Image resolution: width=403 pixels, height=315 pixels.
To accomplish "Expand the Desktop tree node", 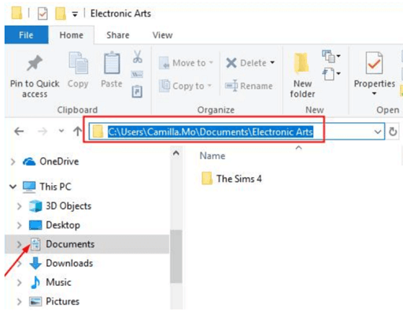I will (19, 225).
